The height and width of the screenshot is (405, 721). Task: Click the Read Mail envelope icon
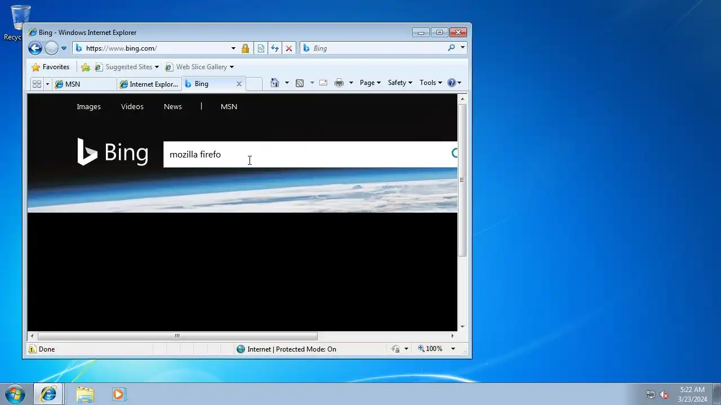click(323, 83)
